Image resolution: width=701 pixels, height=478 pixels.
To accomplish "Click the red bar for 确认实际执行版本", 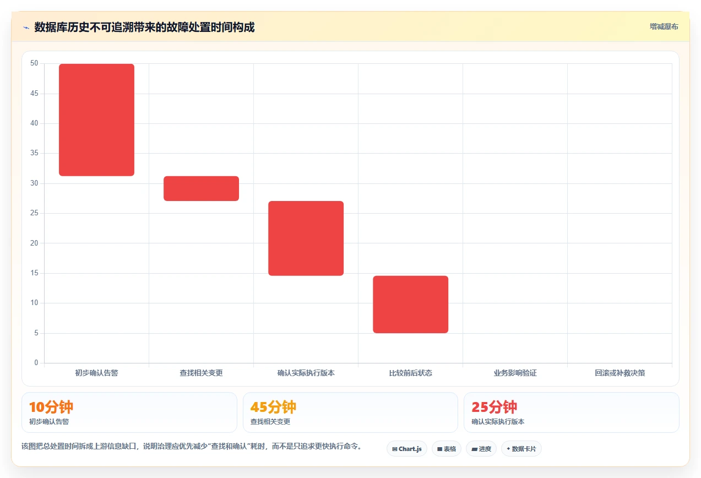I will click(306, 238).
